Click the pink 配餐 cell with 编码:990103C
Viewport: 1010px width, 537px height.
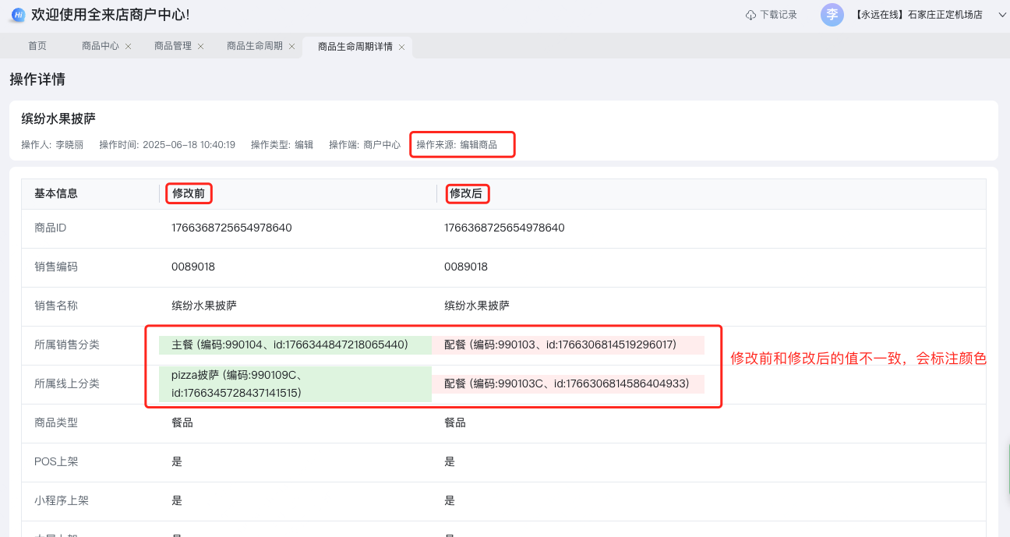pyautogui.click(x=568, y=383)
